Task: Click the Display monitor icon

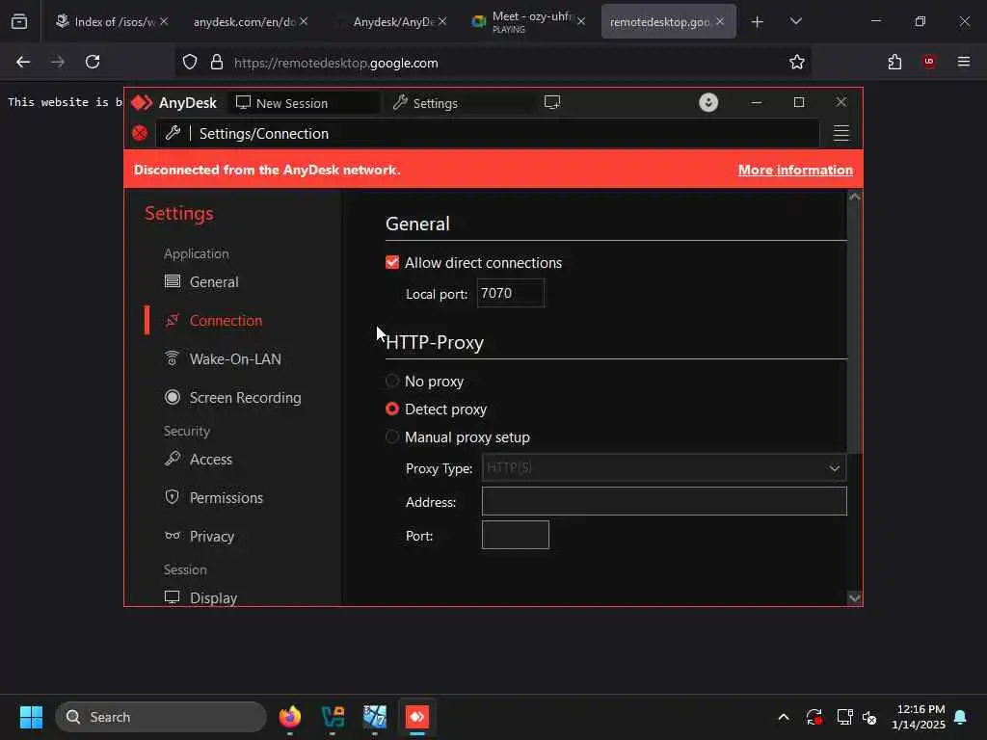Action: pyautogui.click(x=172, y=597)
